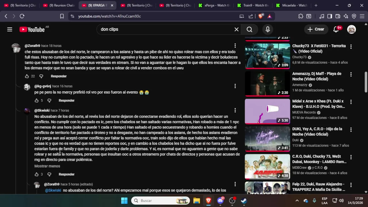Screen dimensions: 368x207
Task: Click the page vertical scrollbar
Action: pyautogui.click(x=366, y=82)
